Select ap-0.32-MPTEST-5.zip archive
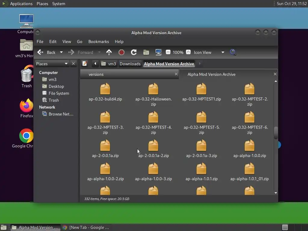Viewport: 308px width, 231px height. click(x=201, y=123)
